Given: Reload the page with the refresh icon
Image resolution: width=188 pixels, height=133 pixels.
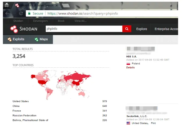Looking at the screenshot, I should (21, 13).
